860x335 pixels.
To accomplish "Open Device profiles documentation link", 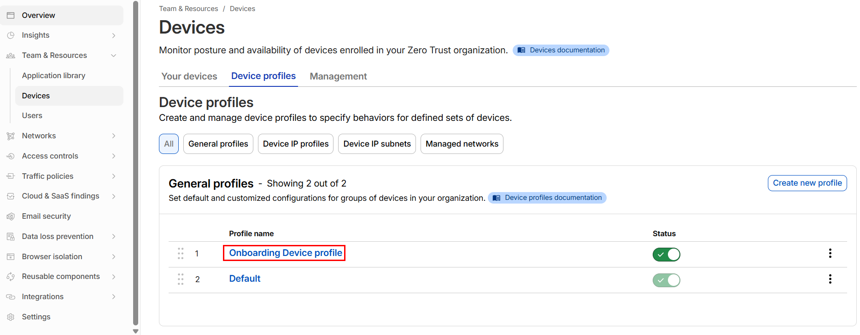I will (547, 198).
